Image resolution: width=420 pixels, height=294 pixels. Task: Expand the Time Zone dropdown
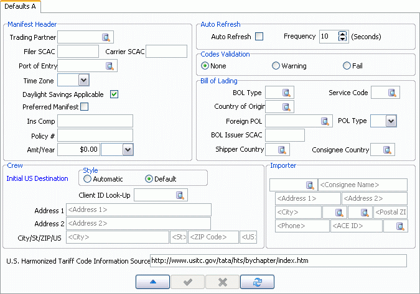pyautogui.click(x=84, y=80)
